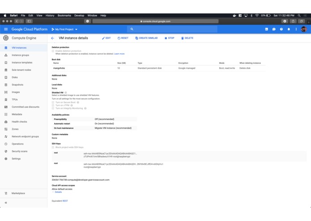The image size is (311, 221).
Task: Click CREATE SIMILAR button
Action: click(146, 38)
